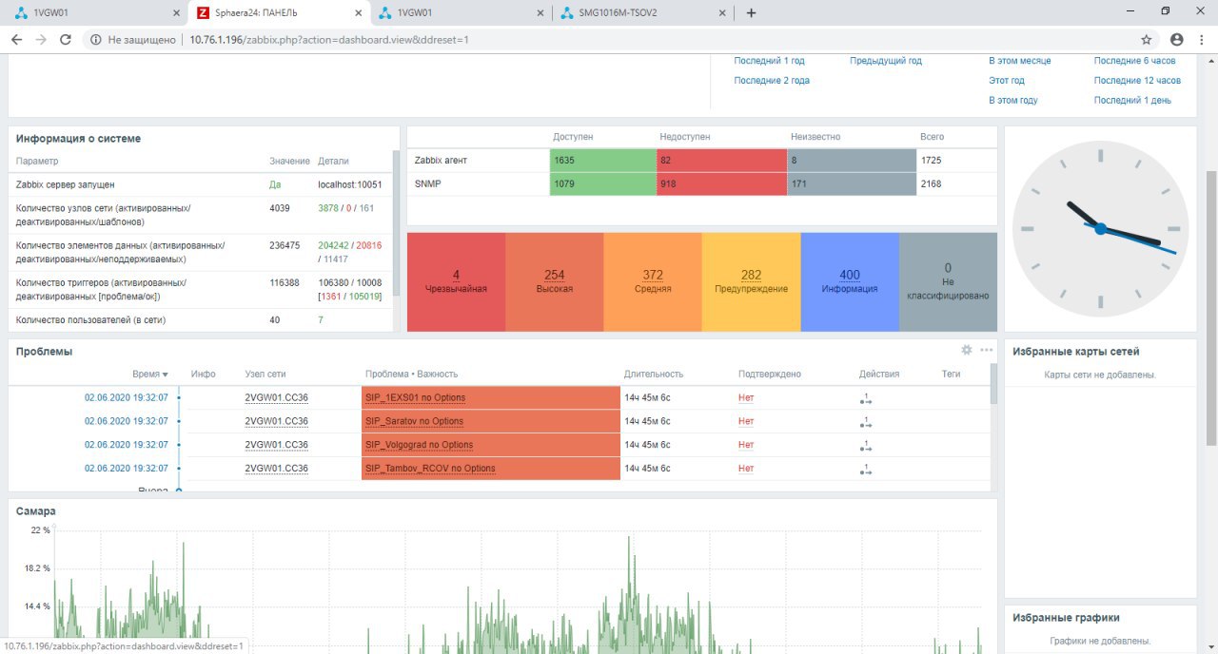Click the analog clock widget
Image resolution: width=1218 pixels, height=654 pixels.
[1100, 228]
